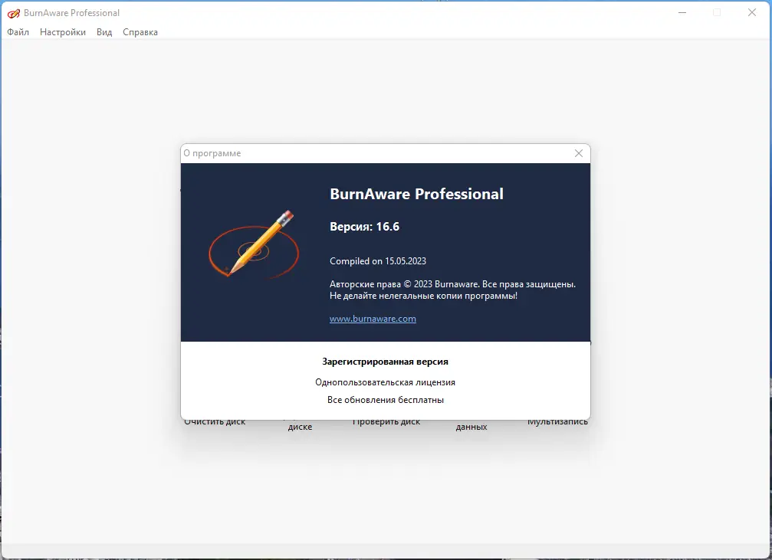
Task: Open the Файл menu
Action: click(17, 32)
